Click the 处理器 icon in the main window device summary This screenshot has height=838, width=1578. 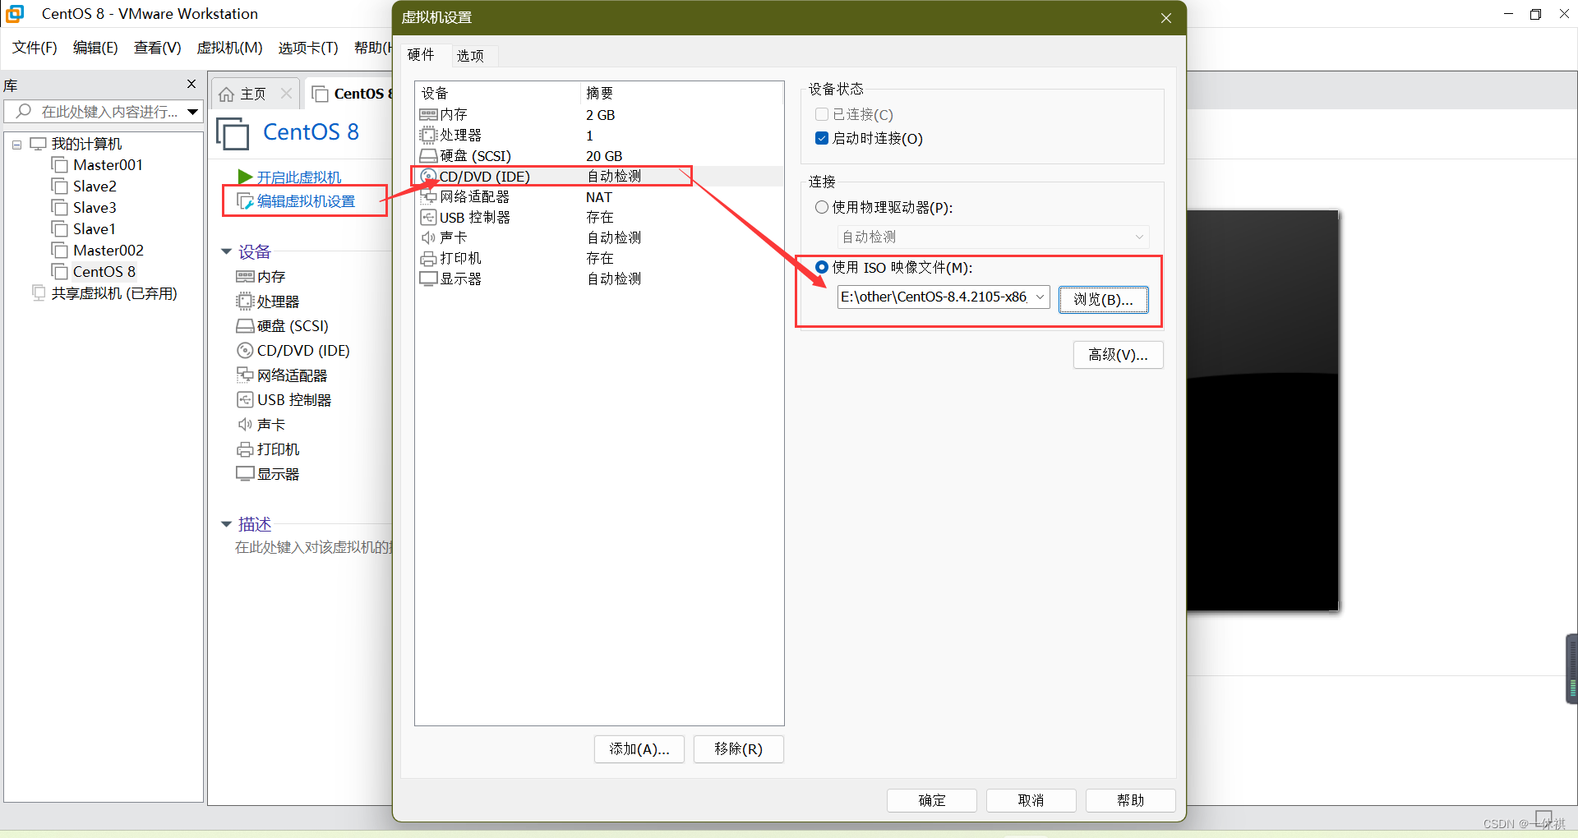pyautogui.click(x=245, y=301)
